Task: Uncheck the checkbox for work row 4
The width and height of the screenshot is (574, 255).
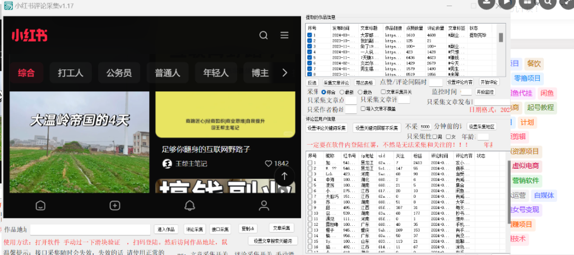Action: [309, 52]
